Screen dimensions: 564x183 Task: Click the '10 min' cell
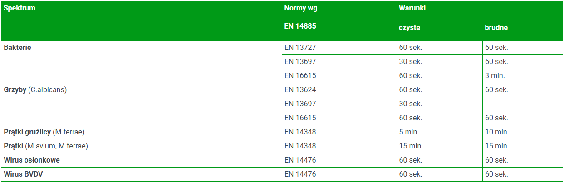point(495,132)
